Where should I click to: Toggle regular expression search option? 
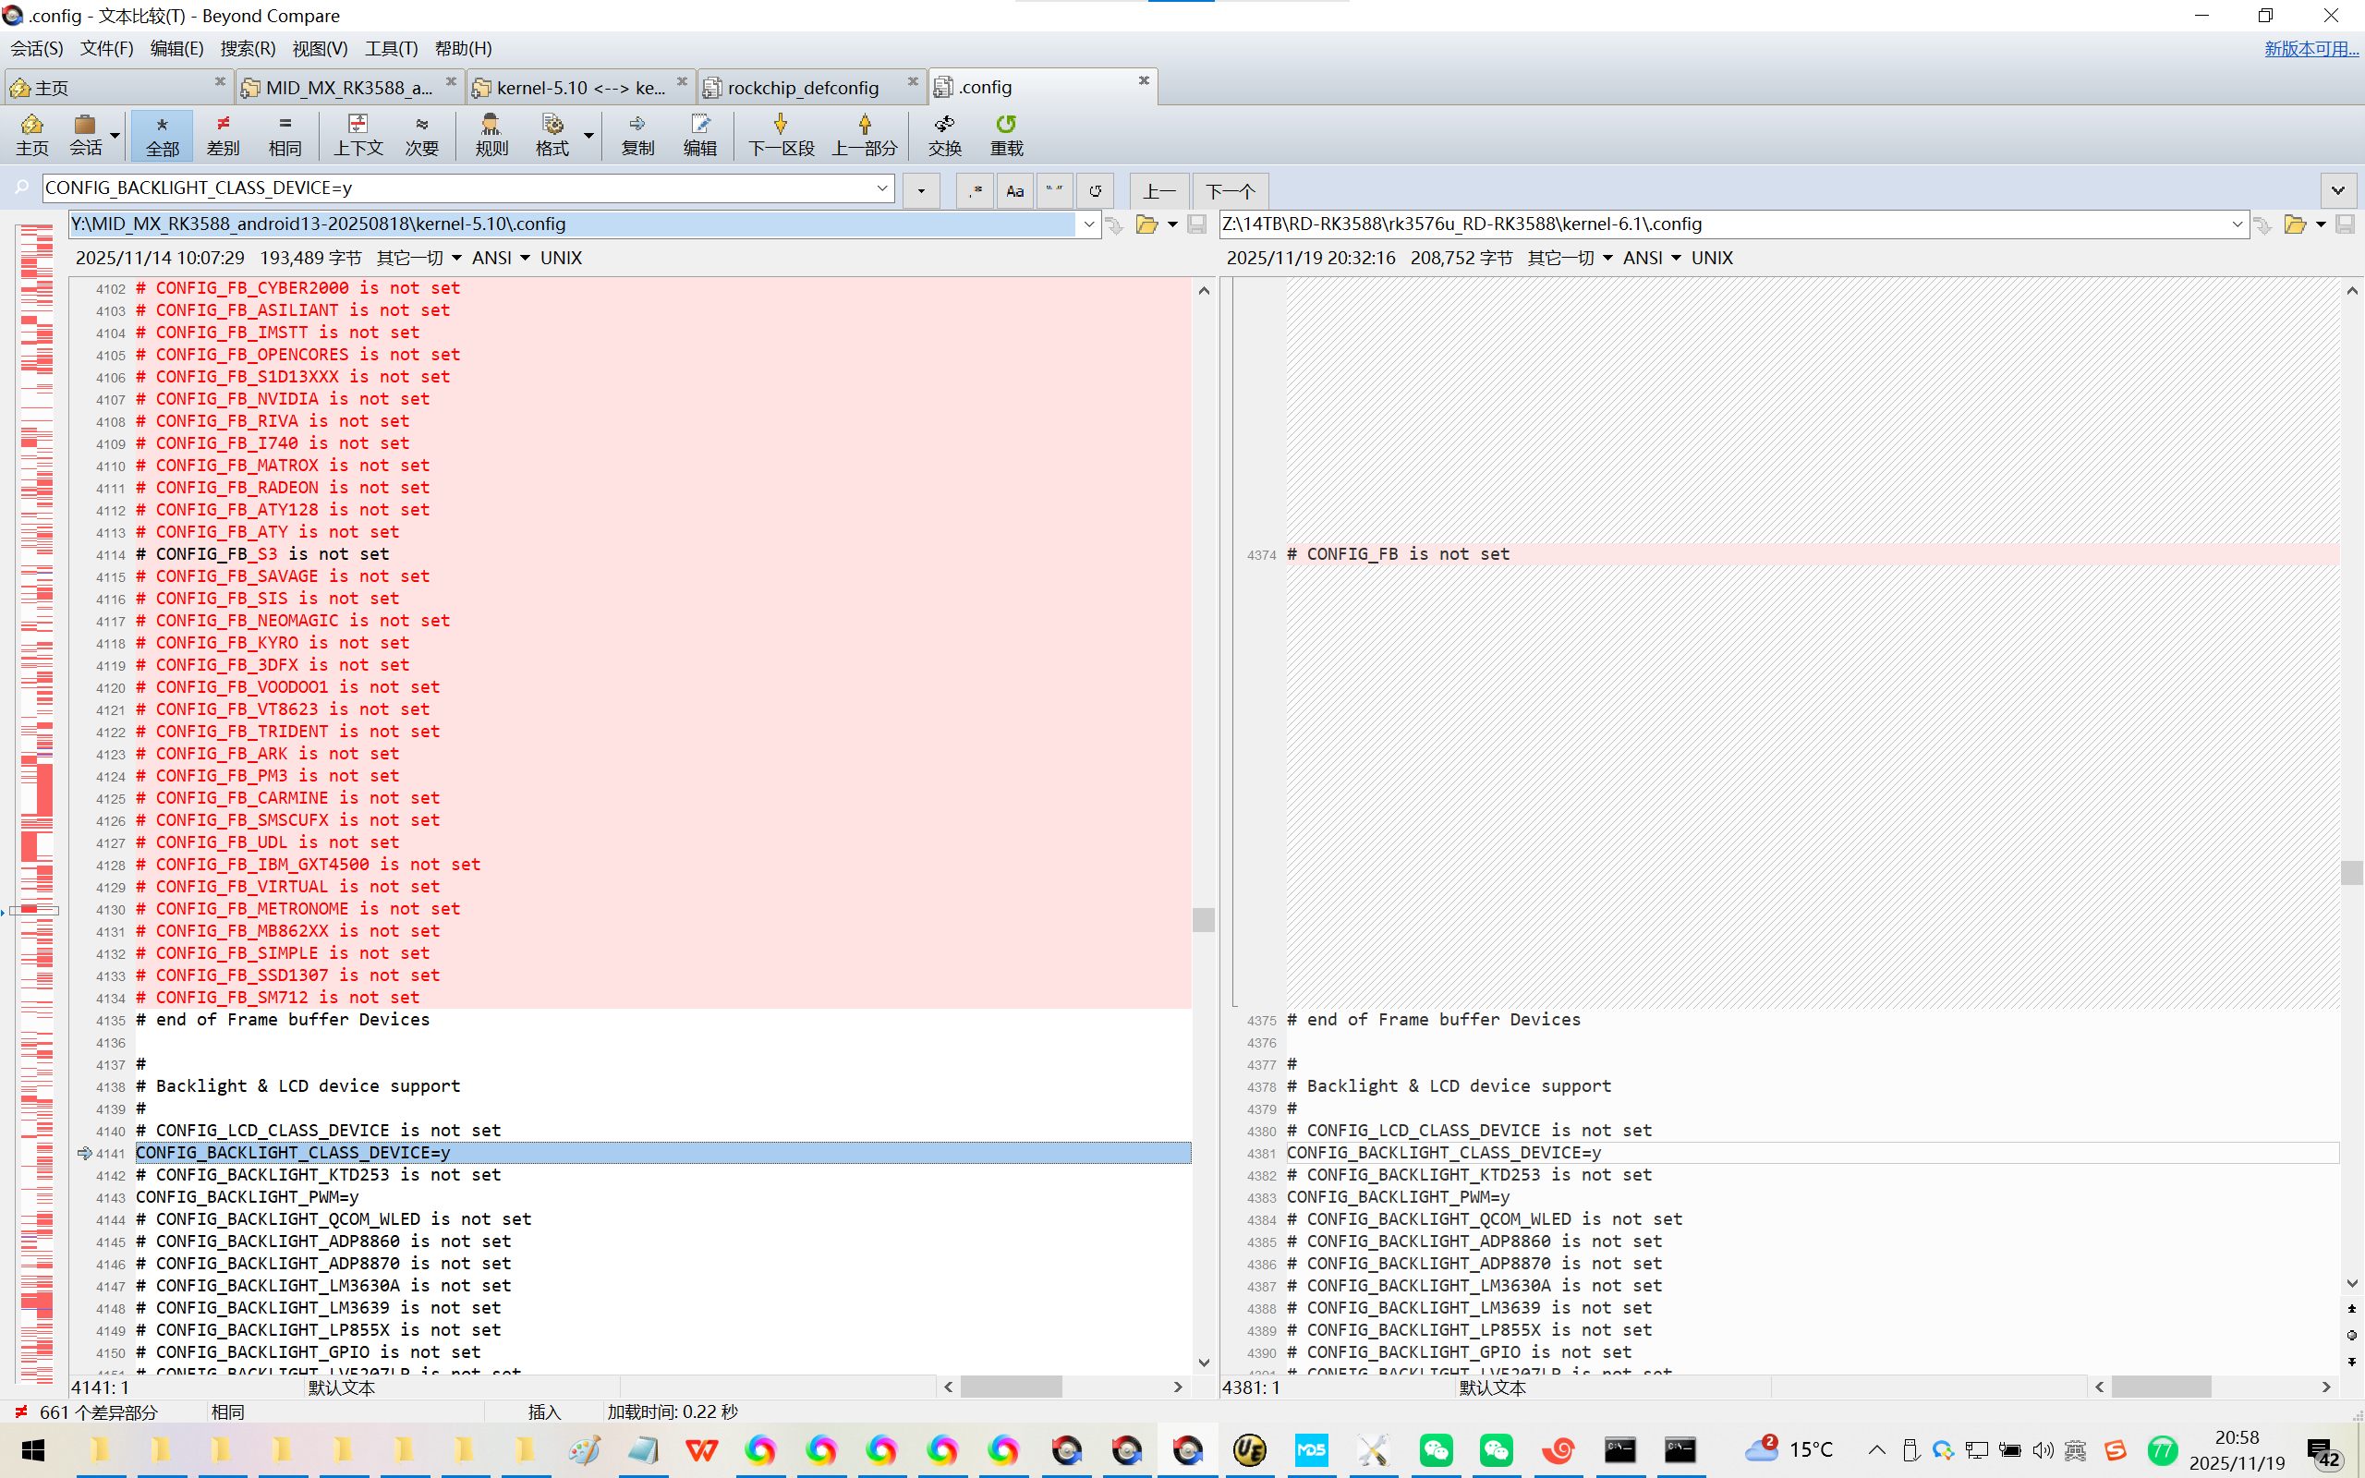click(x=975, y=190)
